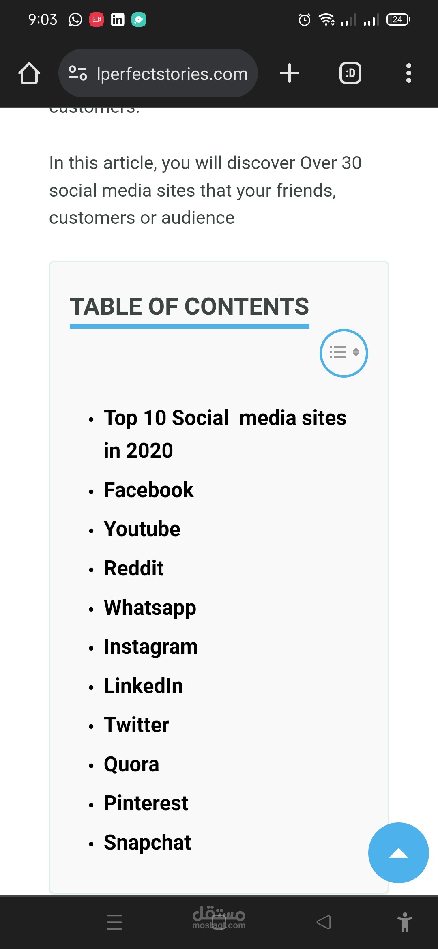Tap the blue scroll-to-top arrow button
Image resolution: width=438 pixels, height=949 pixels.
(398, 853)
